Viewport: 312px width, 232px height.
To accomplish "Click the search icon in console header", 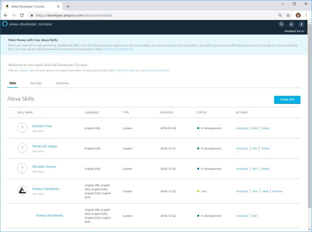I will (281, 24).
